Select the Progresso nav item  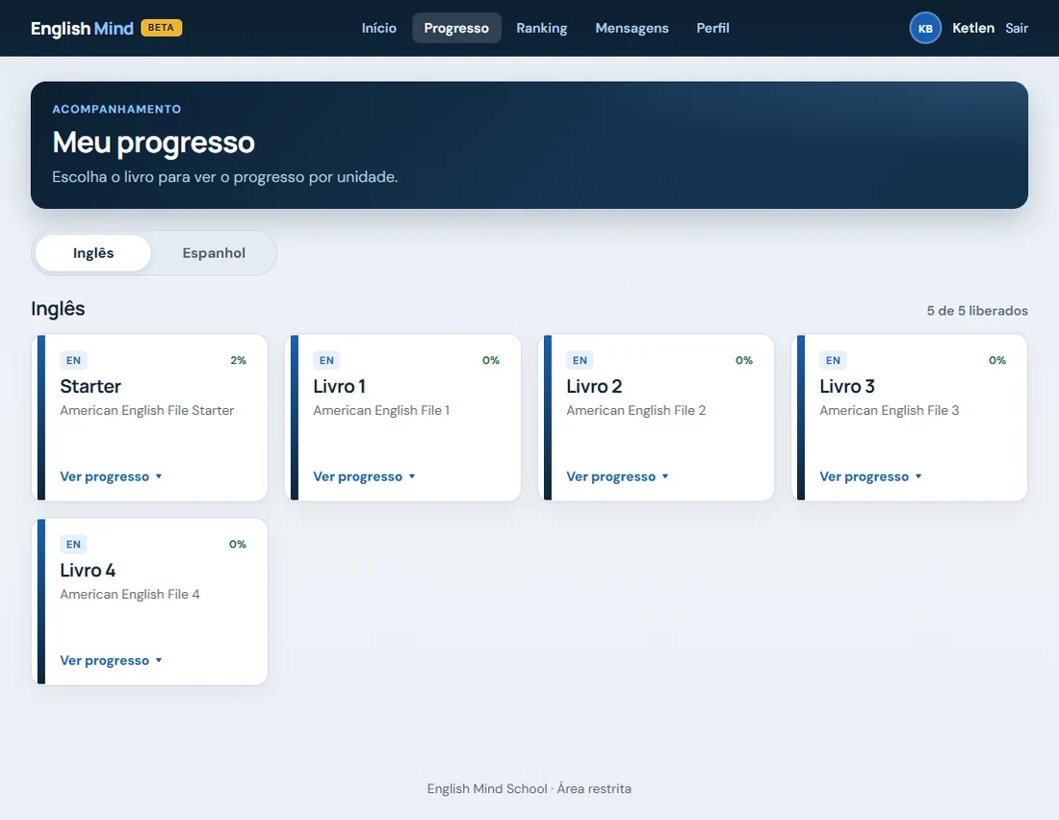tap(456, 28)
